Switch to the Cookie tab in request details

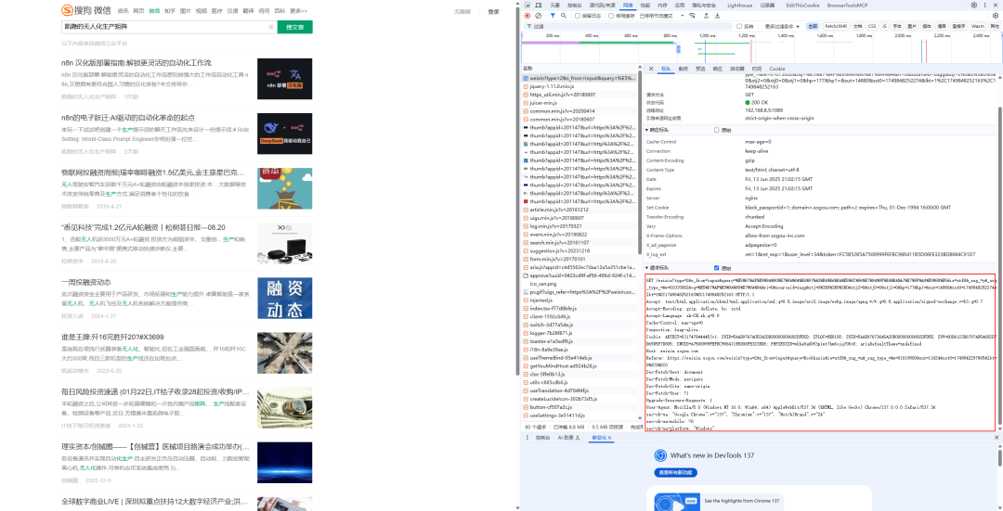tap(776, 69)
